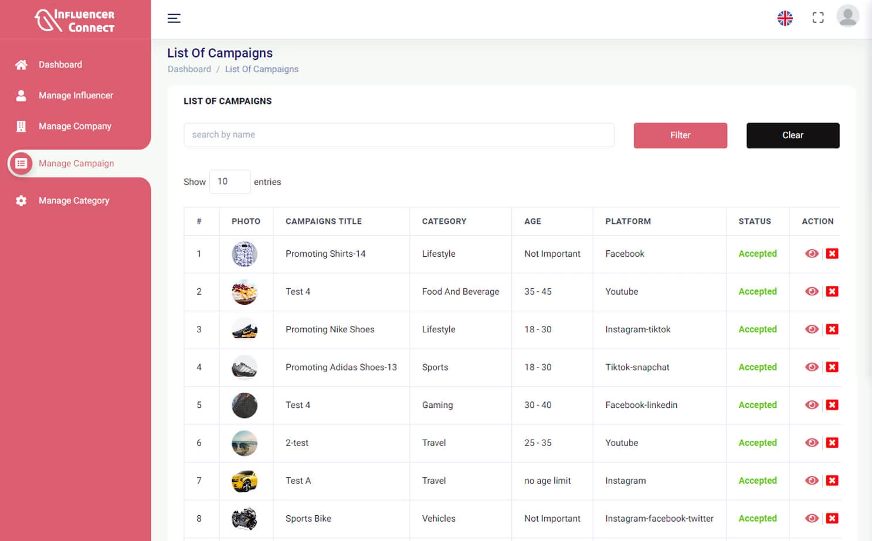Screen dimensions: 872x541
Task: Change the Show entries count field
Action: pyautogui.click(x=230, y=182)
